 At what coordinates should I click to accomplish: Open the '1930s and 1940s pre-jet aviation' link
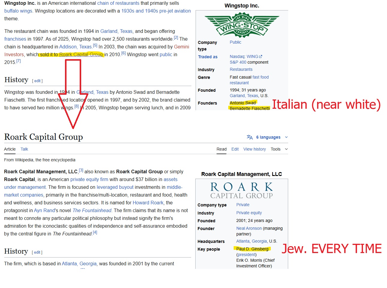(x=156, y=11)
